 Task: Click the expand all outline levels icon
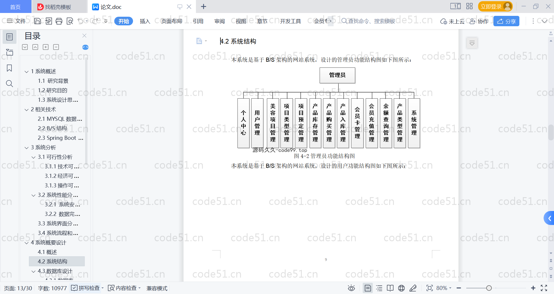tap(25, 47)
